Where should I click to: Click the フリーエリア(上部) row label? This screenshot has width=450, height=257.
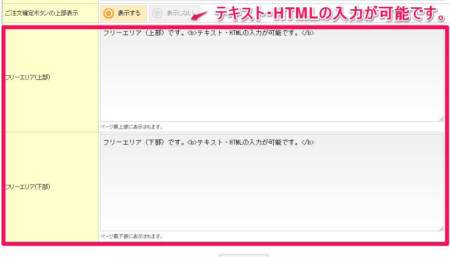(x=27, y=77)
